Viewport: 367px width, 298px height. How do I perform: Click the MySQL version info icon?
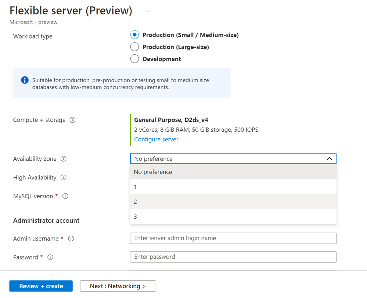click(x=65, y=196)
